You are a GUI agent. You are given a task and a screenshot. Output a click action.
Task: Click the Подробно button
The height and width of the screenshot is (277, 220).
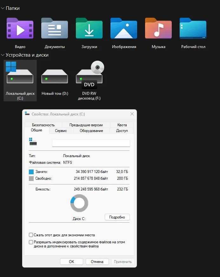click(x=117, y=217)
